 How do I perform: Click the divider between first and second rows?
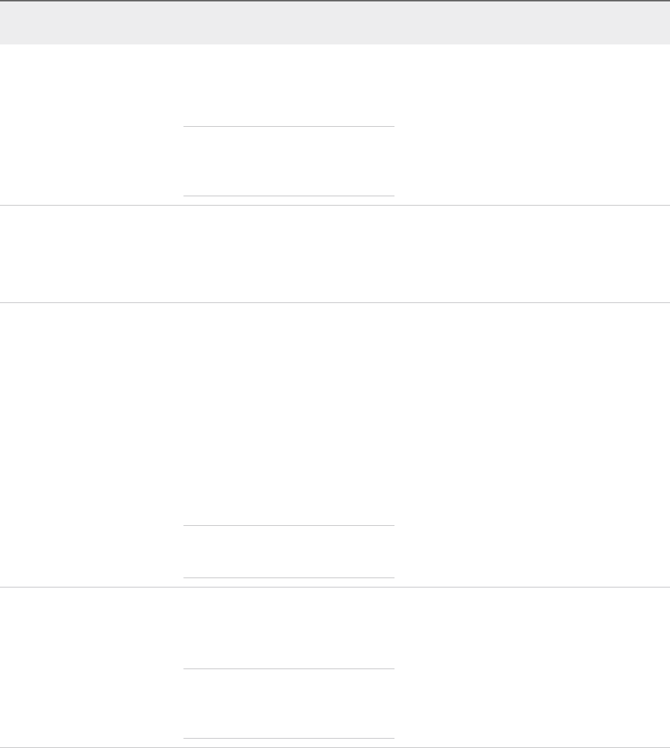pyautogui.click(x=335, y=206)
